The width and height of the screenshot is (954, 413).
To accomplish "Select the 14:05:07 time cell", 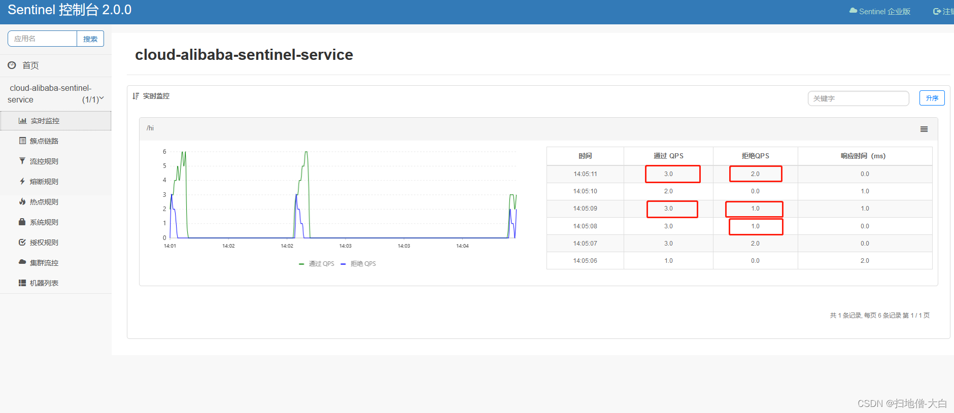I will tap(585, 244).
